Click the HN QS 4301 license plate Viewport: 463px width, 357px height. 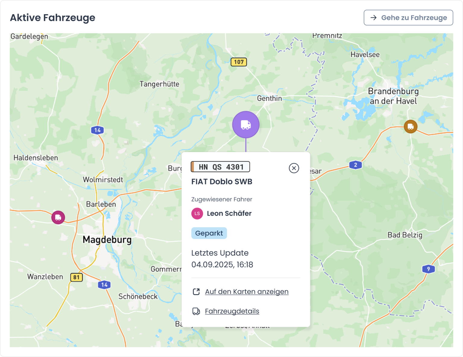220,167
